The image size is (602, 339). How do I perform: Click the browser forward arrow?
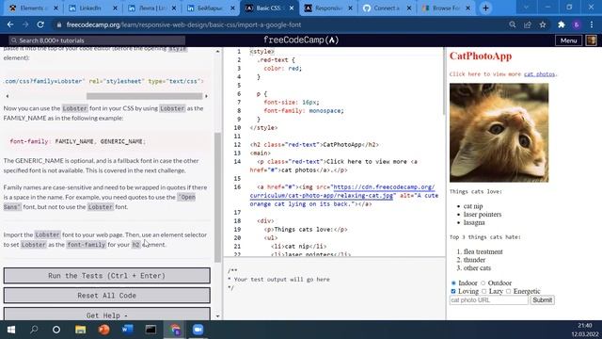coord(25,24)
